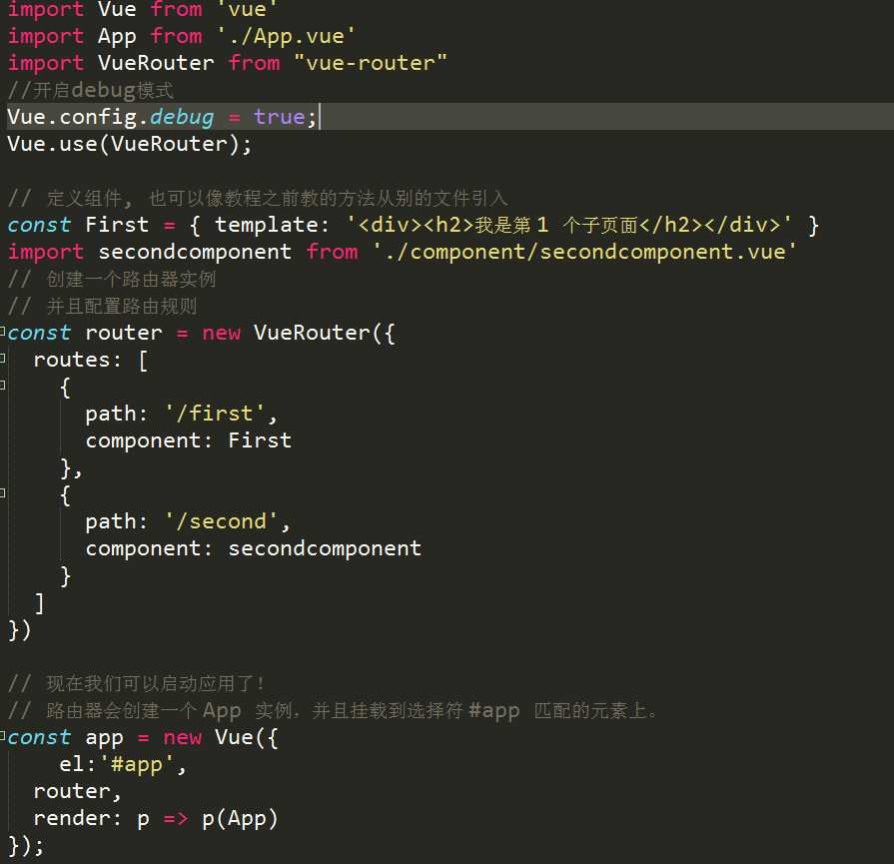The width and height of the screenshot is (894, 864).
Task: Click the name 'router' in 'const router ='
Action: pos(124,333)
